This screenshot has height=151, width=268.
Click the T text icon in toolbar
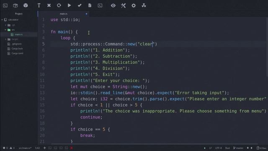tap(39, 5)
